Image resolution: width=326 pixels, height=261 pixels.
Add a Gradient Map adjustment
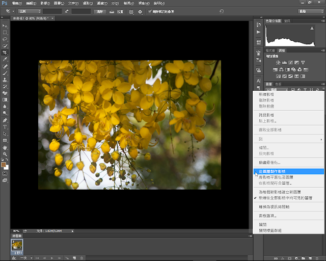[303, 76]
